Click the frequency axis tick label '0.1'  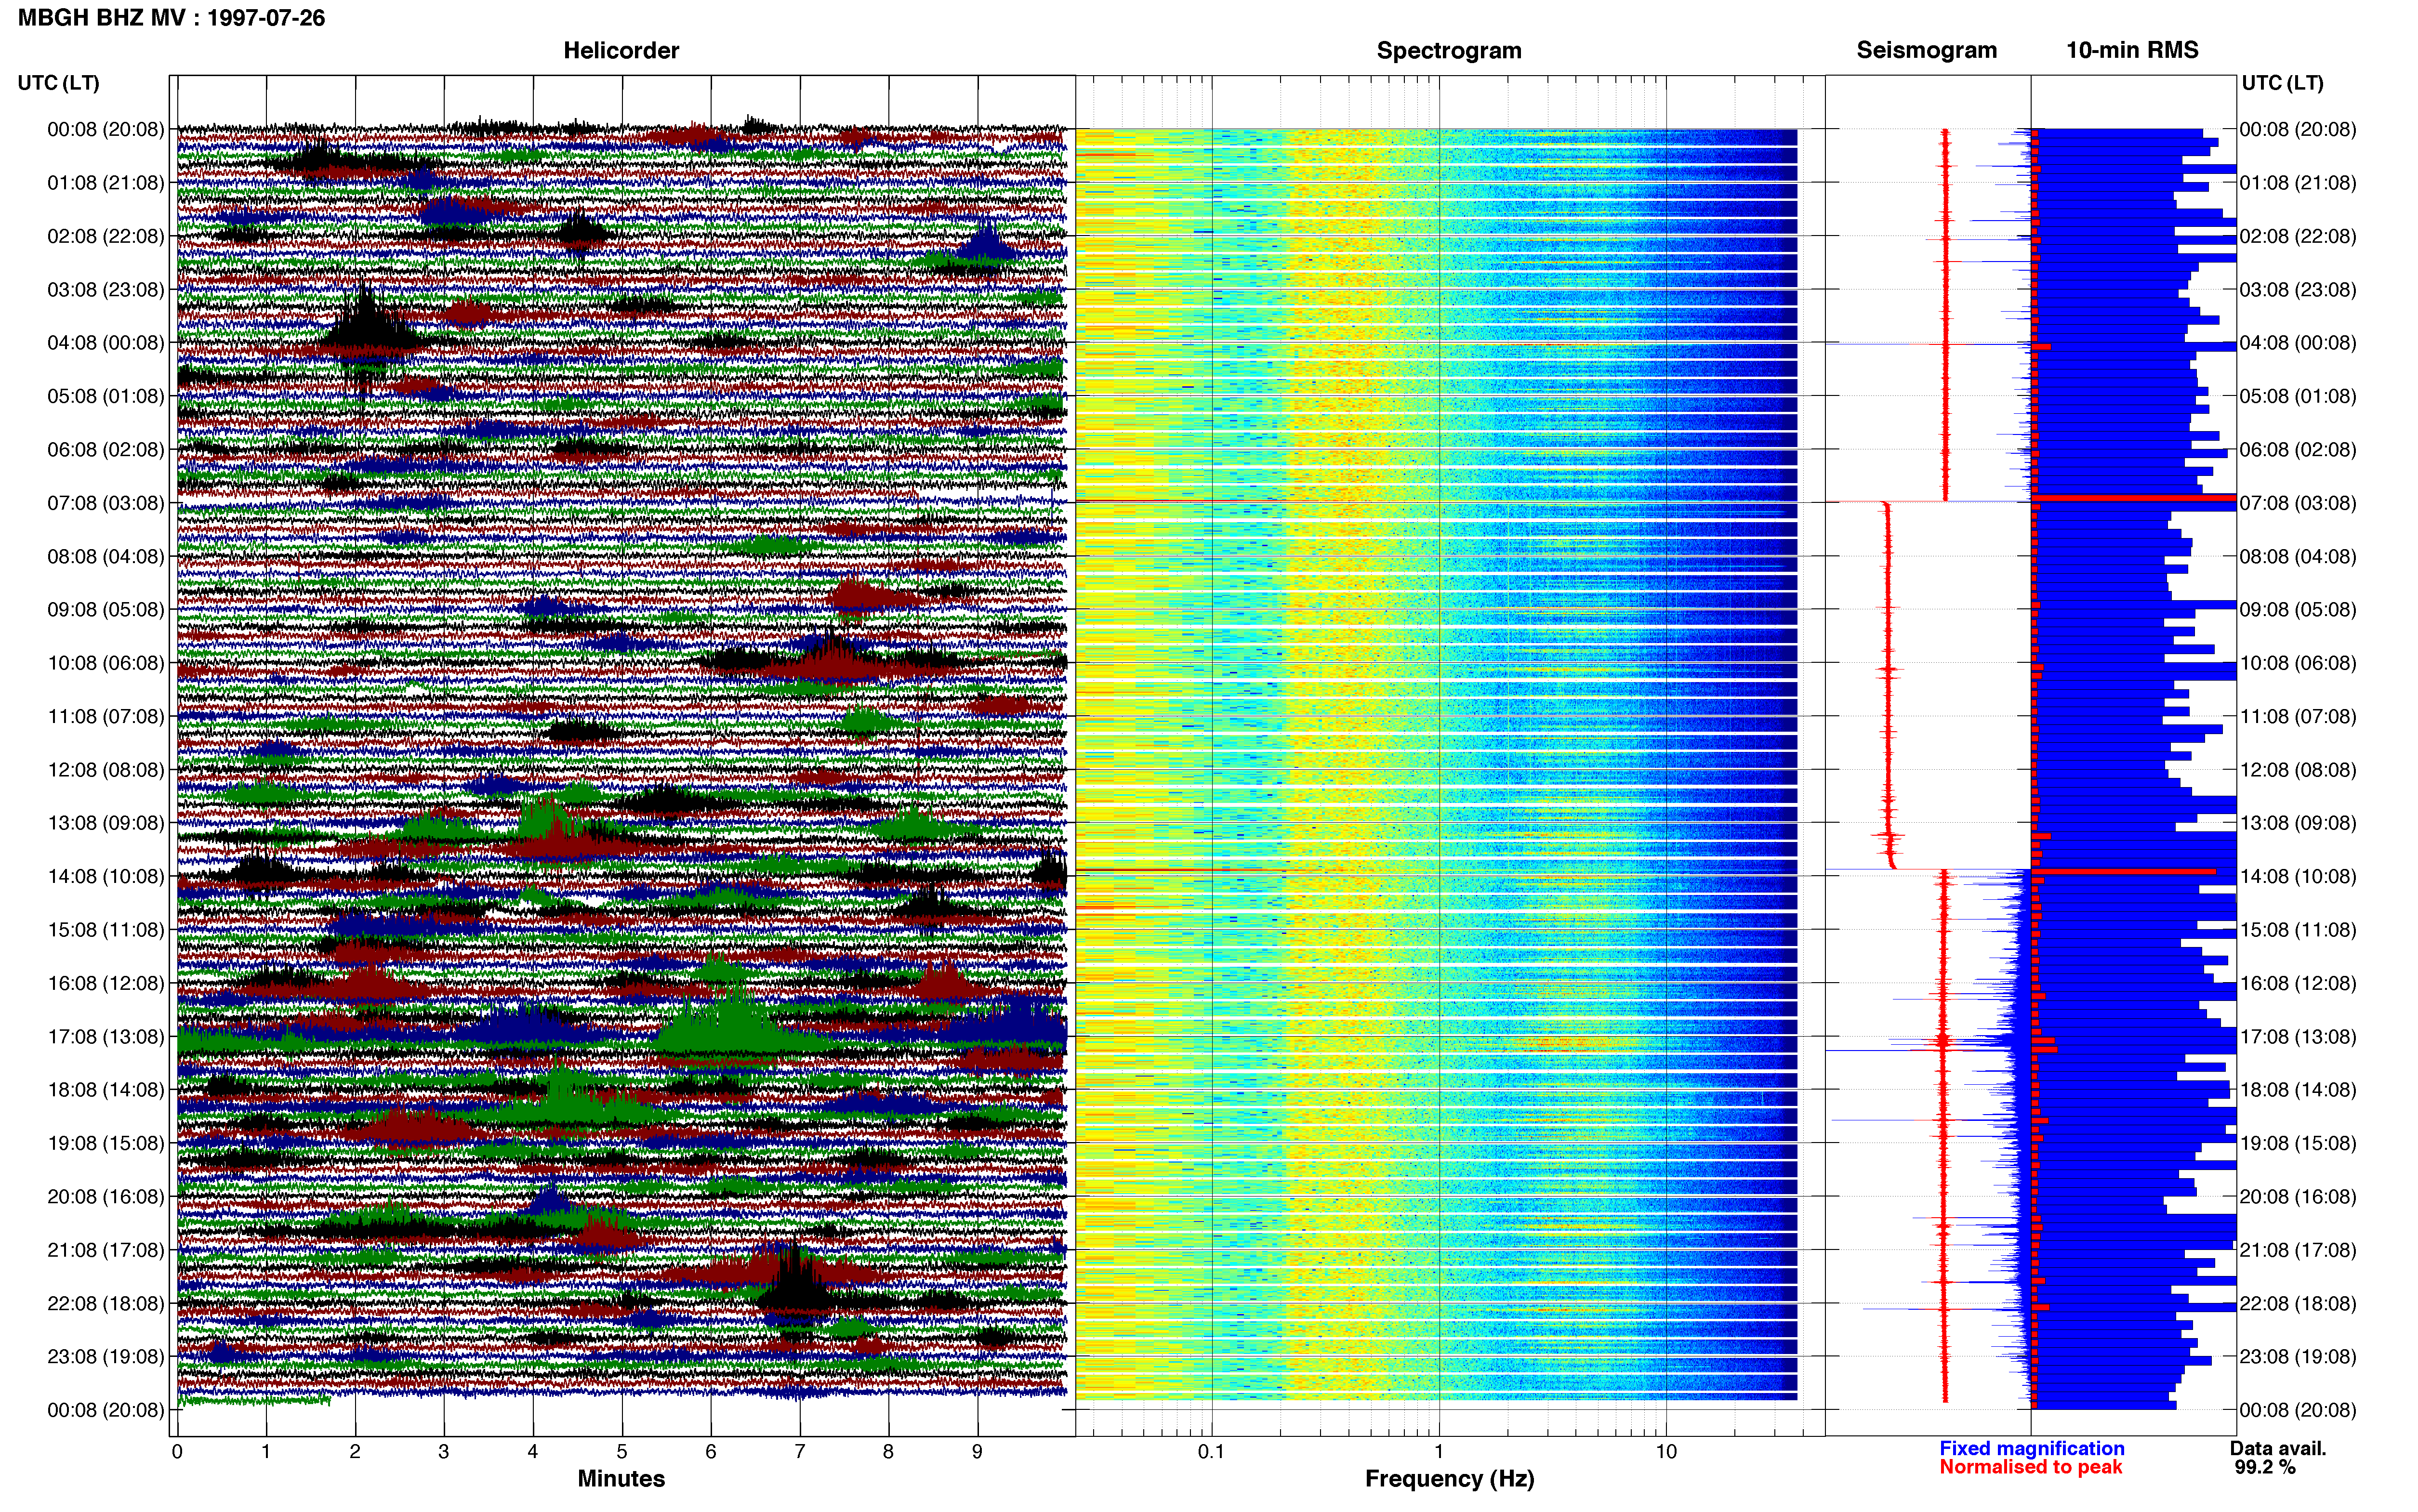1211,1452
